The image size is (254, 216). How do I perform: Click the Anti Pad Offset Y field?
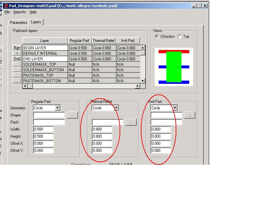click(161, 151)
